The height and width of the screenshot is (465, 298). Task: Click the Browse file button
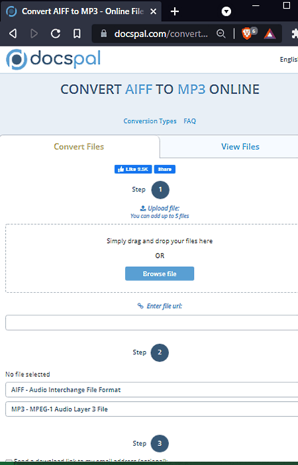click(160, 274)
